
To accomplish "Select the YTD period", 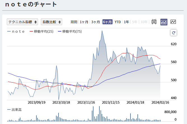I will 118,22.
